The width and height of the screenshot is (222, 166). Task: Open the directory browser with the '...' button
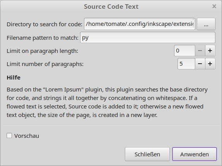(206, 24)
